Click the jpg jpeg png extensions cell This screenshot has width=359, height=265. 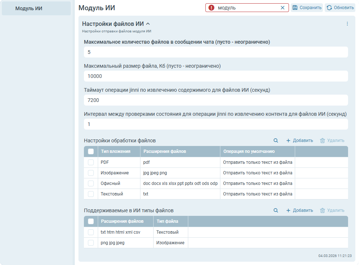(180, 173)
